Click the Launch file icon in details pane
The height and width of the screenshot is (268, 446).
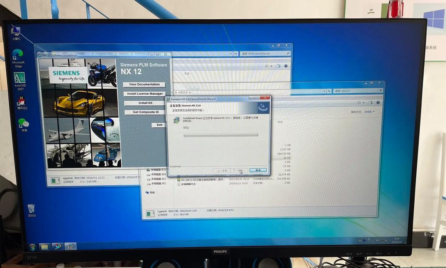coord(150,213)
